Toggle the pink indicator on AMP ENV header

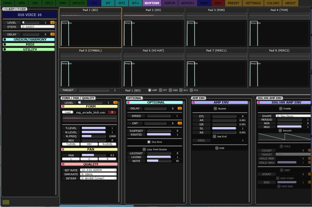[193, 102]
